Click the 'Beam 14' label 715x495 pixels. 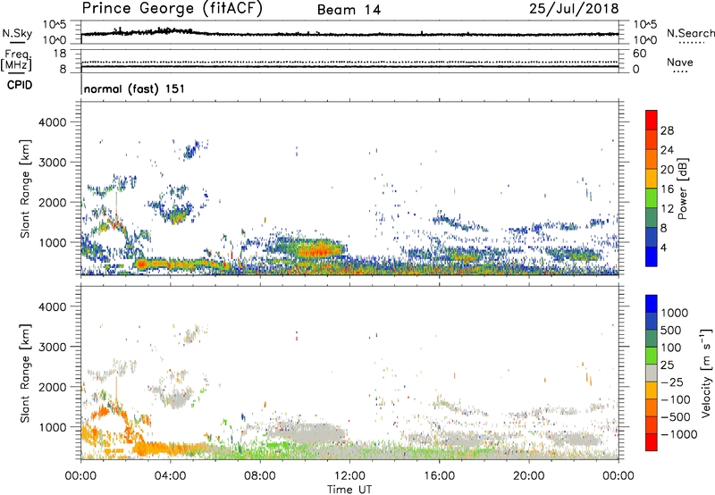tap(349, 10)
